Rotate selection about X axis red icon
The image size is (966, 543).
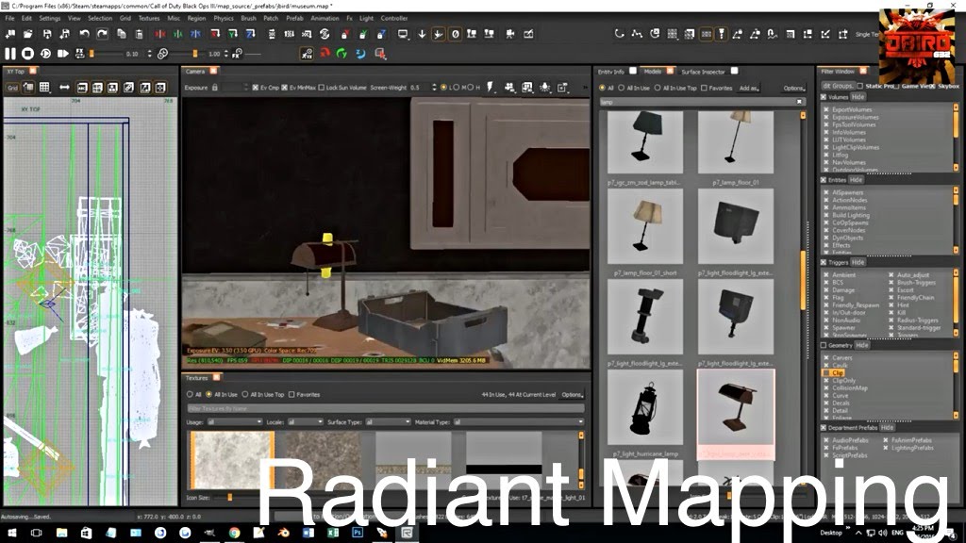(x=215, y=35)
